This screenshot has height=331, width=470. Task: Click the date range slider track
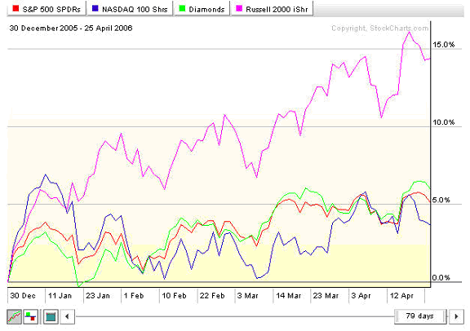pyautogui.click(x=235, y=316)
